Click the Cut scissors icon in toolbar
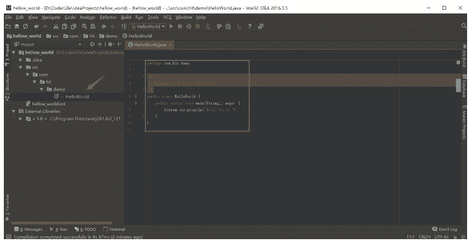 [x=56, y=26]
